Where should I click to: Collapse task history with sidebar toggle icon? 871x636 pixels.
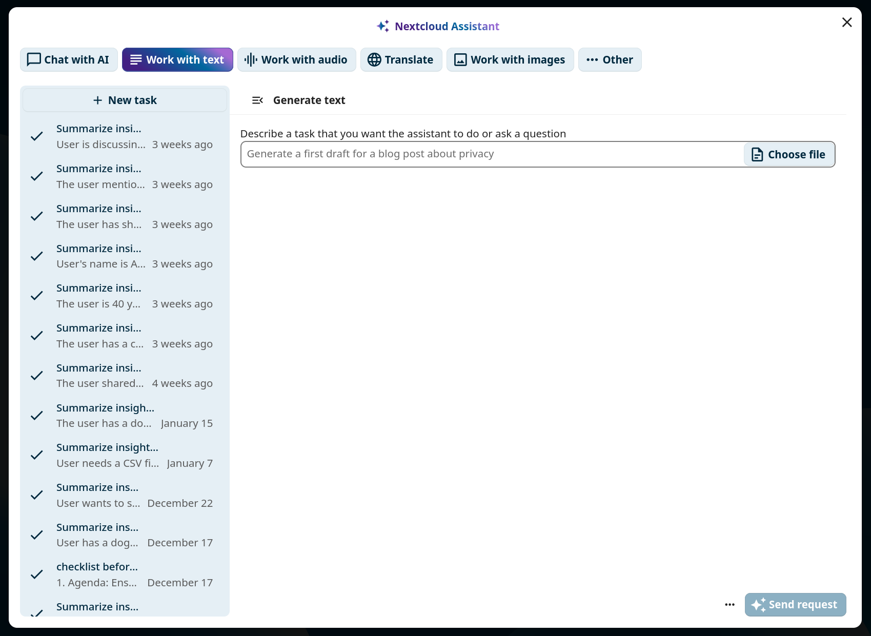(x=257, y=100)
